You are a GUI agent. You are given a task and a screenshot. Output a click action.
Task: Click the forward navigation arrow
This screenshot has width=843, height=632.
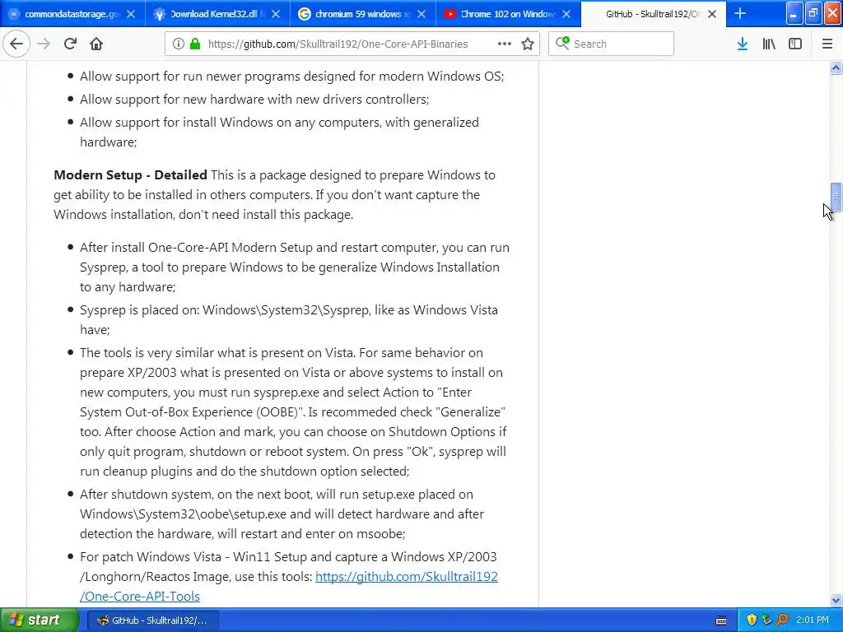pyautogui.click(x=44, y=44)
